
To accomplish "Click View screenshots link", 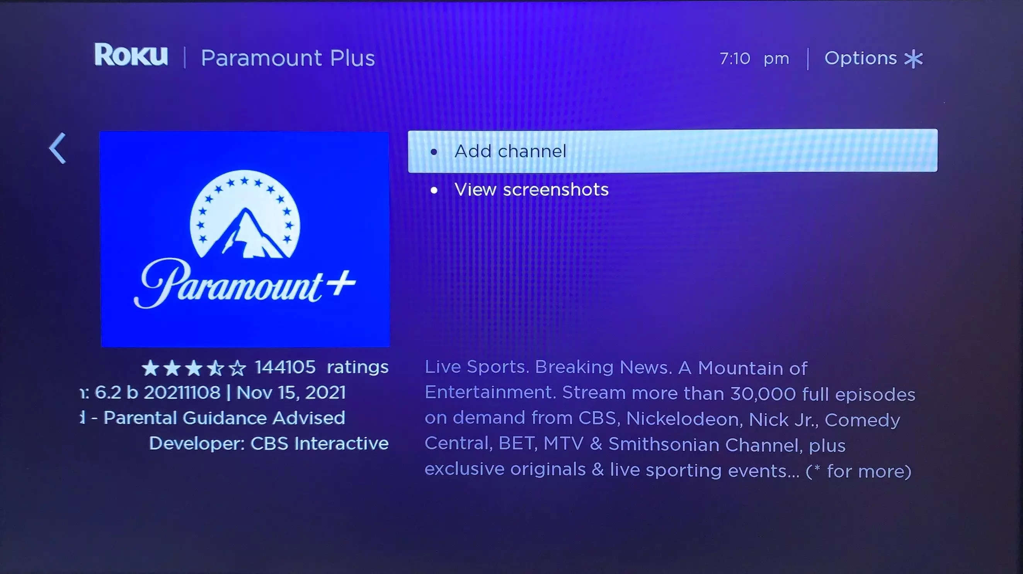I will pyautogui.click(x=532, y=189).
